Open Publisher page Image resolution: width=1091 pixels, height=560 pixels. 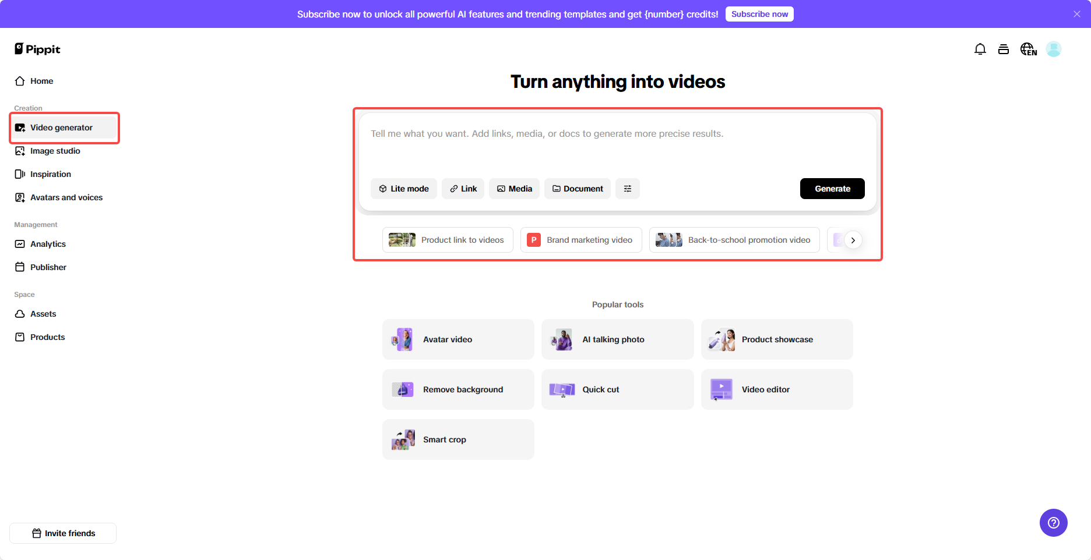tap(63, 267)
